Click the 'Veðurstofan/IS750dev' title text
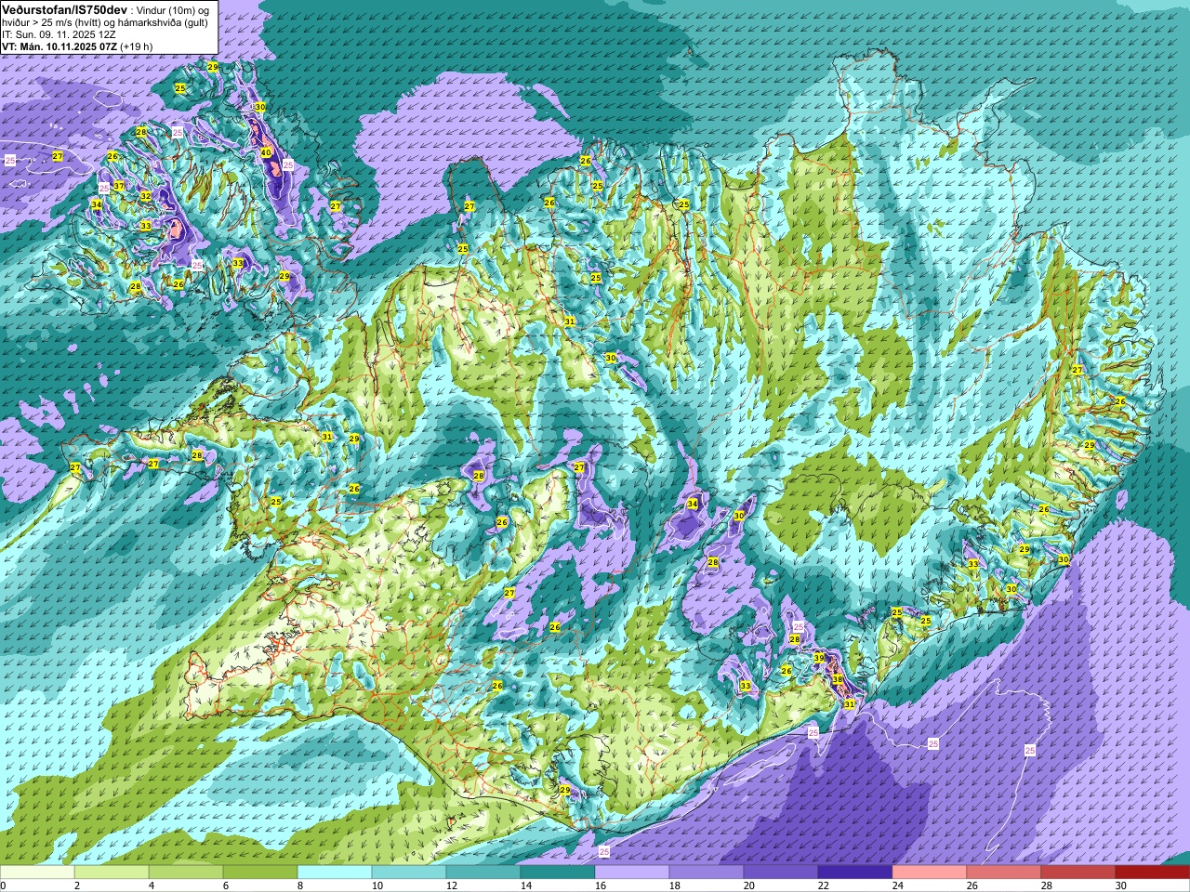Image resolution: width=1190 pixels, height=892 pixels. tap(65, 8)
